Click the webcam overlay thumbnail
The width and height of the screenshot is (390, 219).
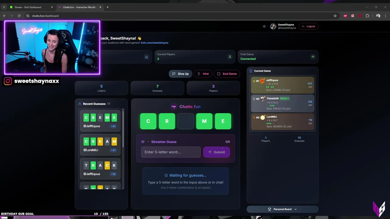point(52,47)
